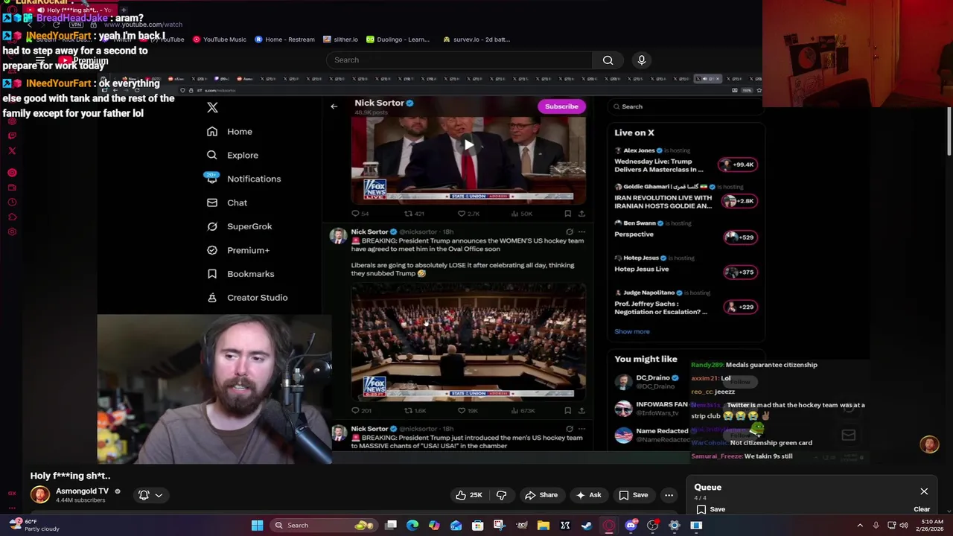Bookmark the women's hockey team tweet
This screenshot has width=953, height=536.
tap(568, 410)
